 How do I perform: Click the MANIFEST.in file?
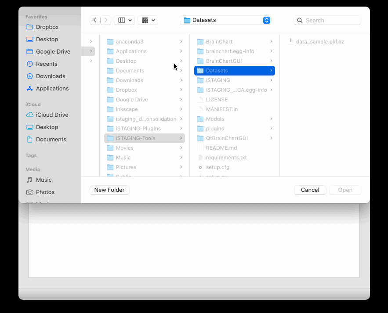pos(235,109)
